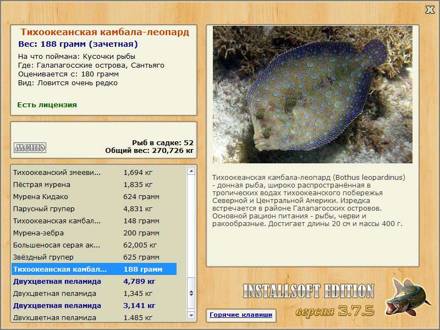Select Большеносая серая акула 62,005 кг entry

coord(94,245)
